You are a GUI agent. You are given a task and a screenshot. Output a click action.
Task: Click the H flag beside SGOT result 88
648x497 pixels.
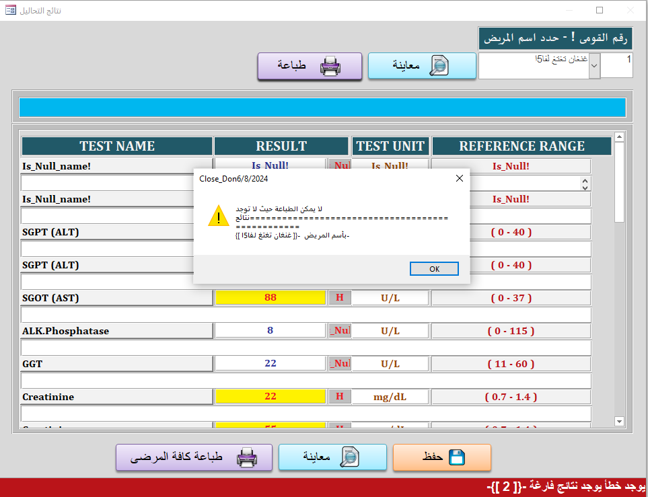[x=340, y=298]
